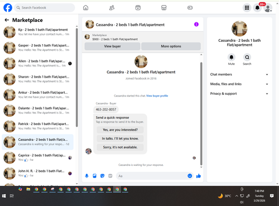This screenshot has height=206, width=279.
Task: Open the Menu grid icon
Action: tap(247, 8)
